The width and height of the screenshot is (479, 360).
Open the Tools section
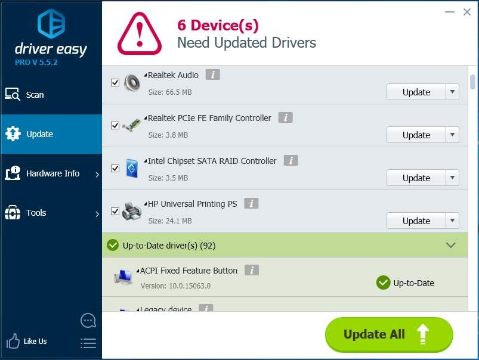(51, 213)
